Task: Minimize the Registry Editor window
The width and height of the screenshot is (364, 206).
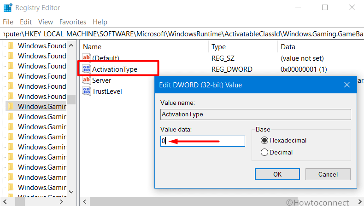Action: click(x=298, y=7)
